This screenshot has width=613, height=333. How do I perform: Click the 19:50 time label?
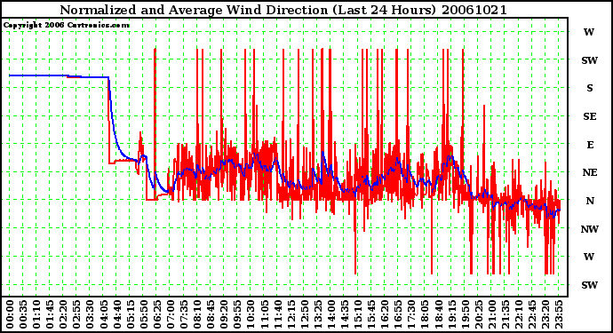coord(465,314)
